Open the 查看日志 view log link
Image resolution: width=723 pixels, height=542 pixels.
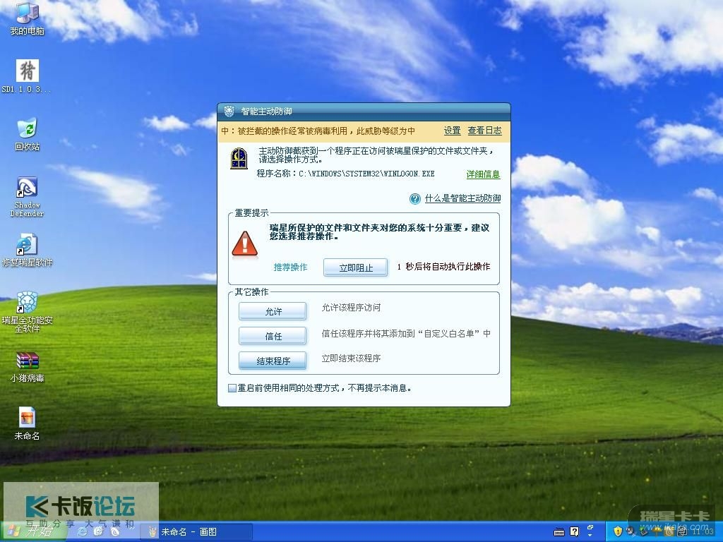(x=484, y=131)
